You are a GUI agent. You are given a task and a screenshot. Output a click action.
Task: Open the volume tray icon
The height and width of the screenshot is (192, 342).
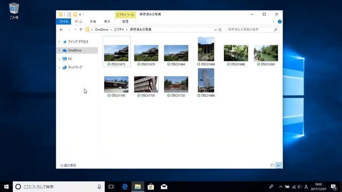(300, 187)
